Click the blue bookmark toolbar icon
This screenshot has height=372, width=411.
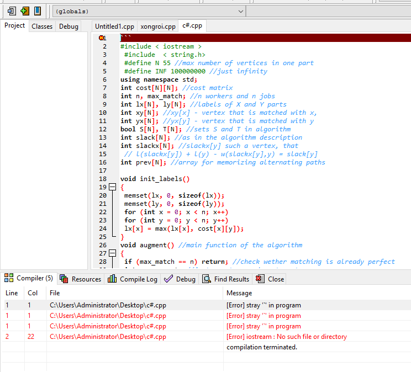[37, 11]
